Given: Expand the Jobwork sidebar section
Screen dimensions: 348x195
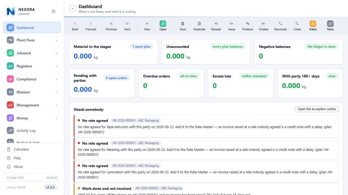Looking at the screenshot, I should pyautogui.click(x=32, y=53).
